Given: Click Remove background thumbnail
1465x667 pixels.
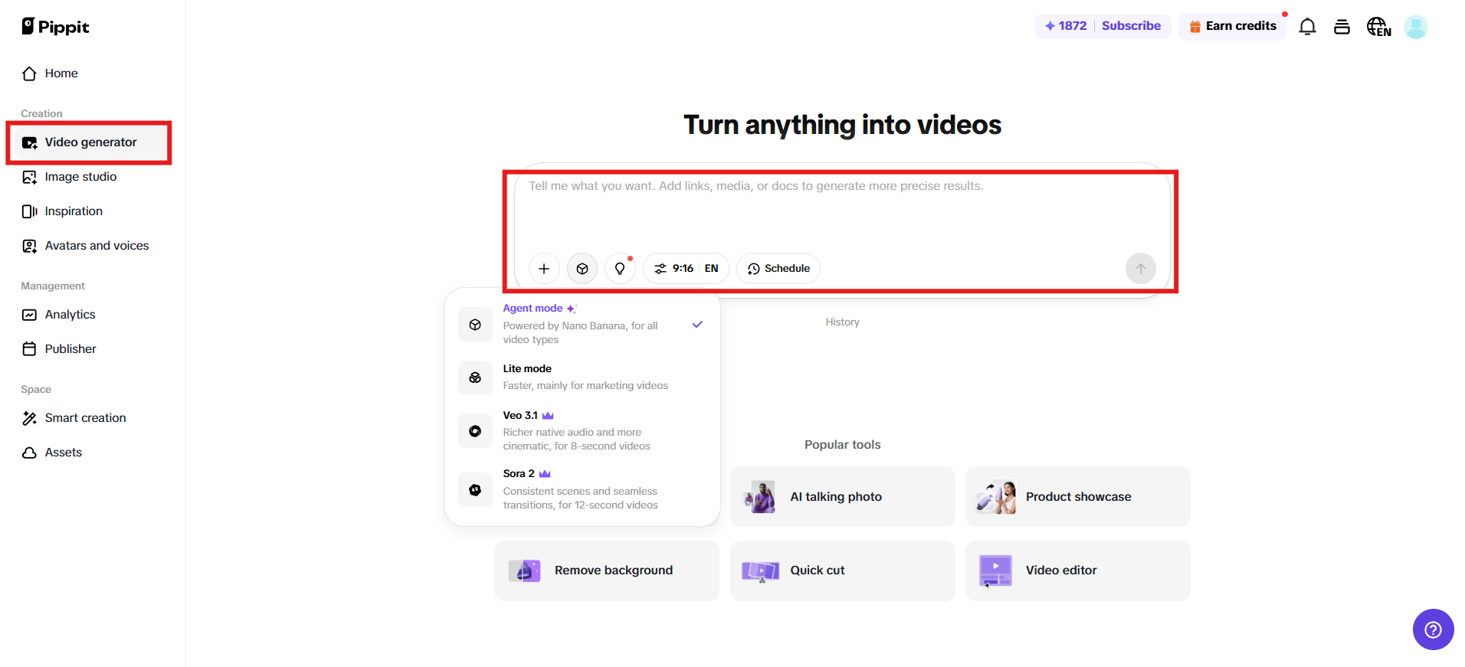Looking at the screenshot, I should tap(524, 571).
